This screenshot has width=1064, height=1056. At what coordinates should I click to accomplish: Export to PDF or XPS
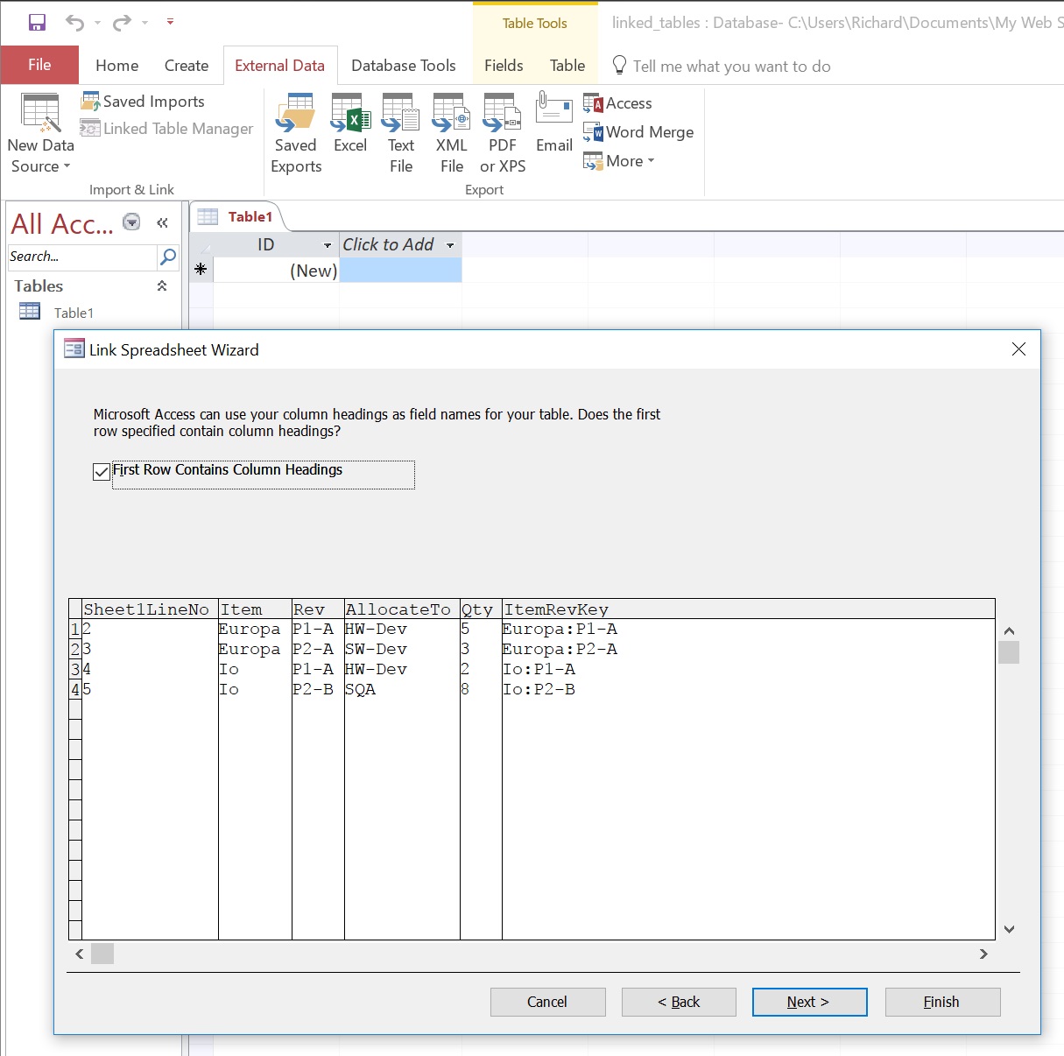click(x=503, y=134)
